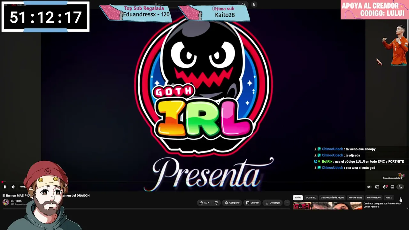This screenshot has height=230, width=409.
Task: Go to YouTube home via the logo
Action: point(19,5)
